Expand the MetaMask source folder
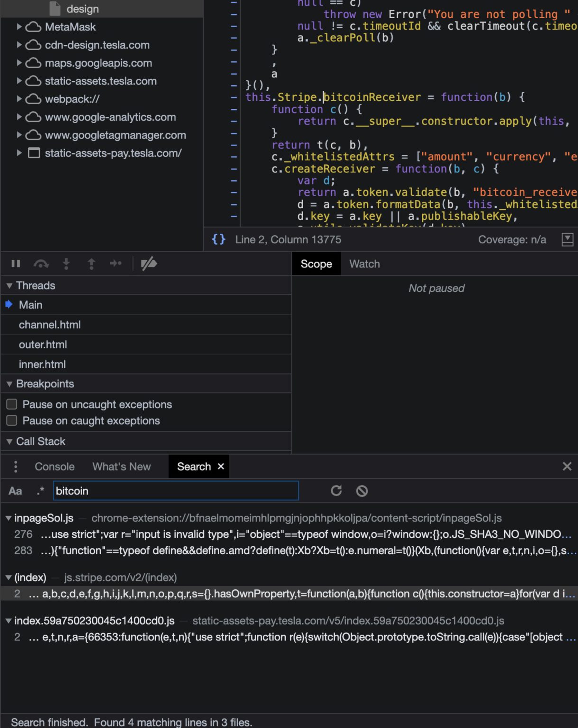 (19, 27)
